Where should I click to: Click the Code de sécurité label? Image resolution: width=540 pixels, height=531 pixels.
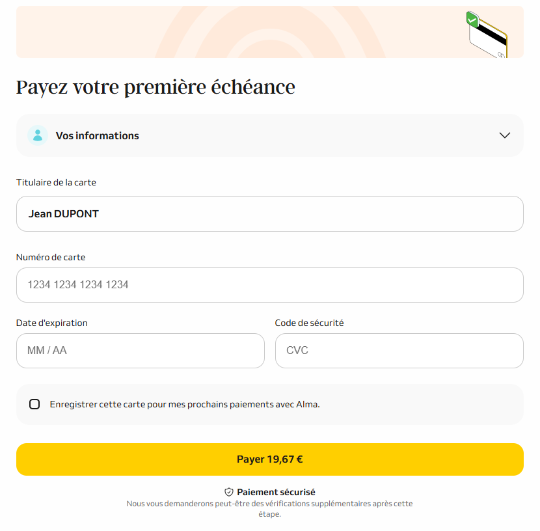309,323
